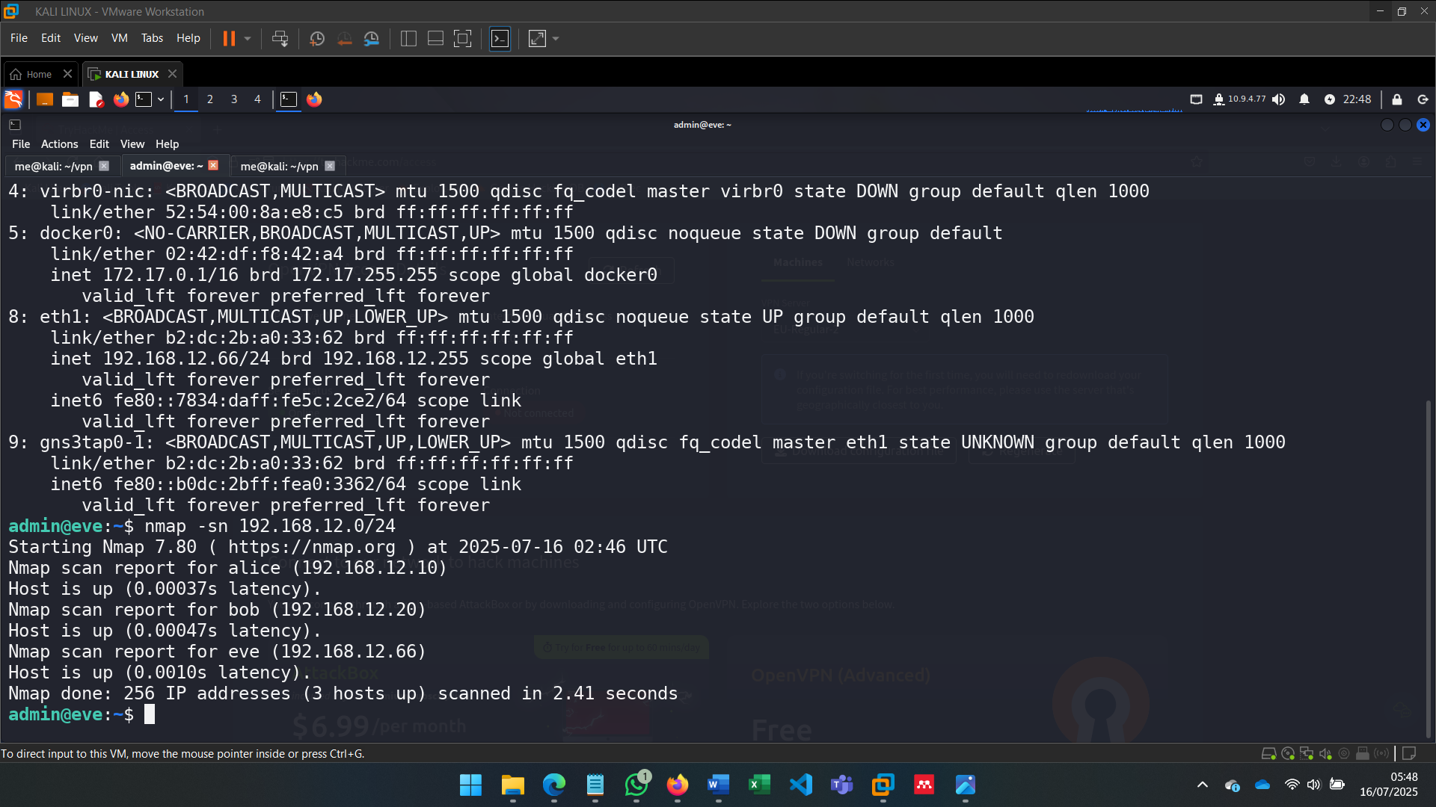The width and height of the screenshot is (1436, 807).
Task: Open the terminal Edit menu
Action: (99, 144)
